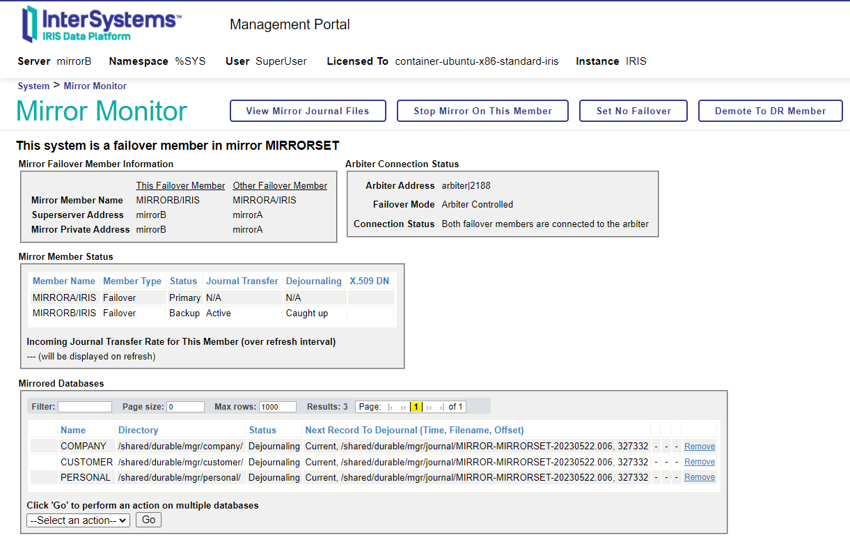This screenshot has height=542, width=850.
Task: Sort databases by Name column
Action: 73,431
